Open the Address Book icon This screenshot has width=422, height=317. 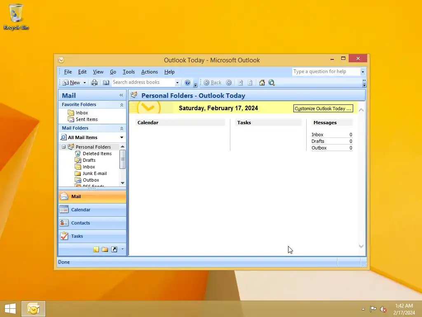[106, 83]
